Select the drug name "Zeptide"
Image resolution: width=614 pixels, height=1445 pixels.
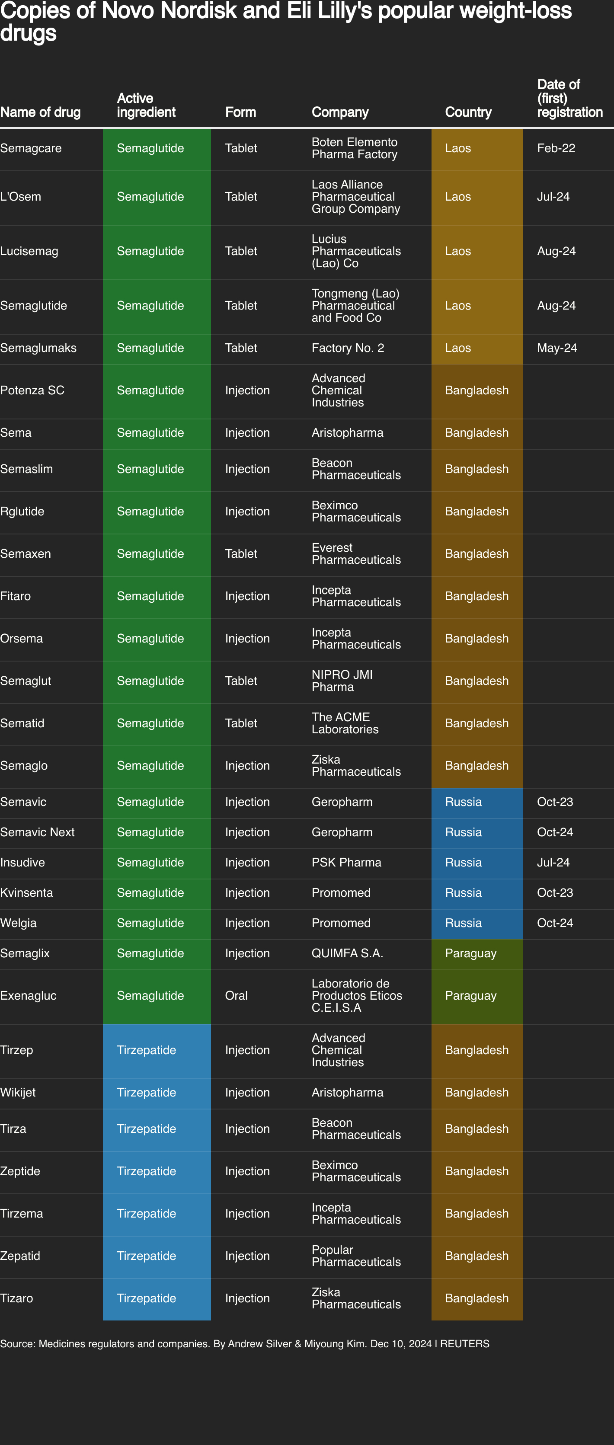coord(20,1171)
